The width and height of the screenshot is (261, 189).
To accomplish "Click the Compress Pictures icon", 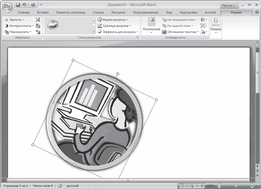I will (38, 20).
